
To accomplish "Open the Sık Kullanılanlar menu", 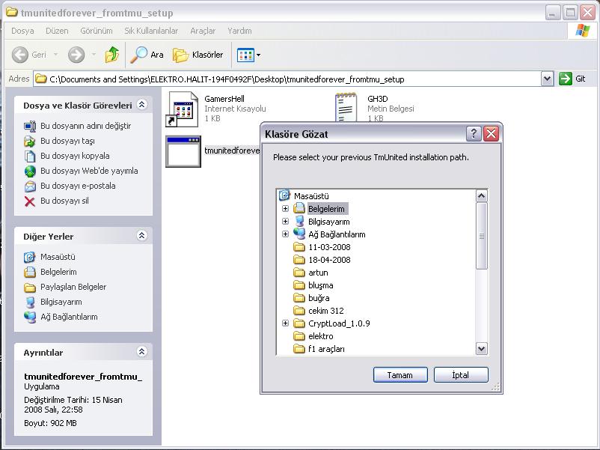I will [151, 31].
